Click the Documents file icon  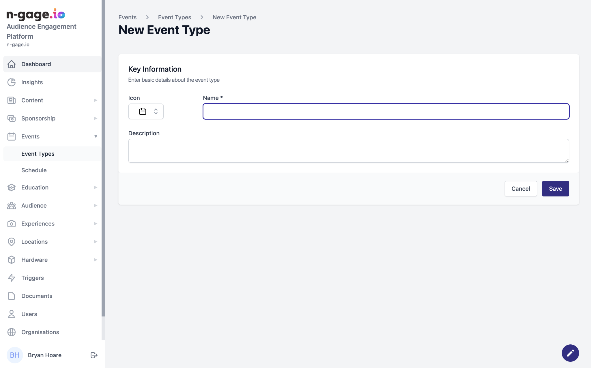pyautogui.click(x=12, y=296)
